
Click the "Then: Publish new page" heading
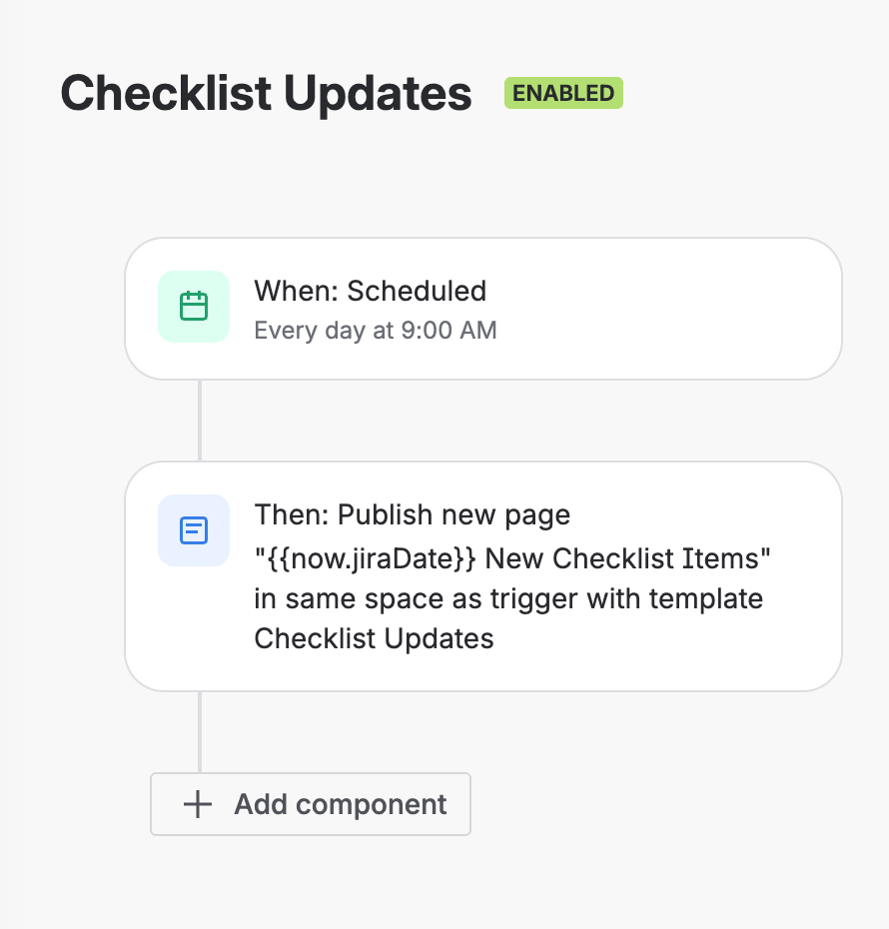[x=412, y=515]
